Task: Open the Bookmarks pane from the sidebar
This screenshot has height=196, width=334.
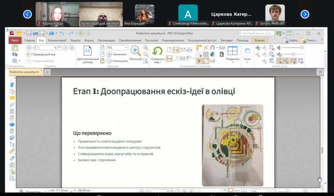Action: click(x=12, y=84)
